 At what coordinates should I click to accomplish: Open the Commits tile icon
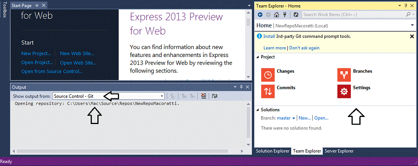(268, 91)
